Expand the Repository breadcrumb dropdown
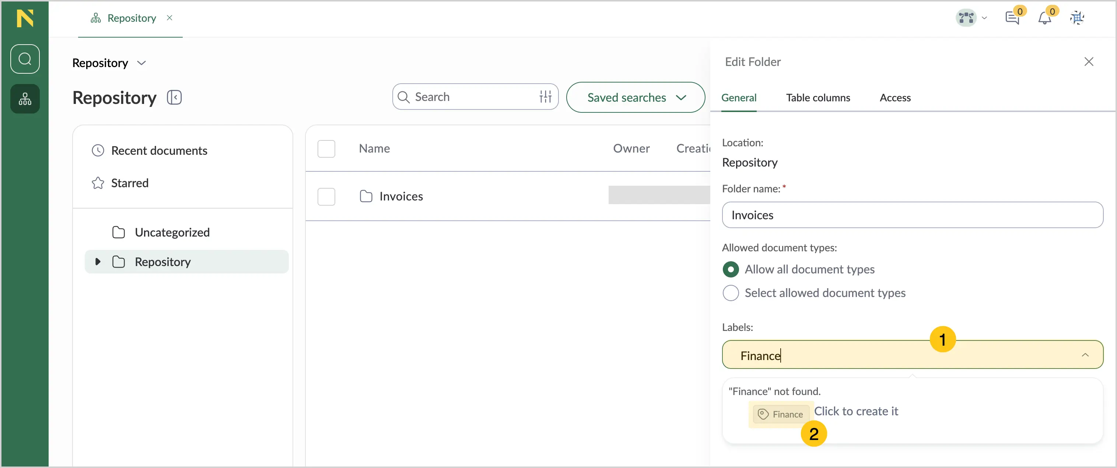Image resolution: width=1117 pixels, height=468 pixels. 141,63
